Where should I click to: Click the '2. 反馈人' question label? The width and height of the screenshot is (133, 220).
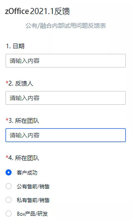tap(21, 84)
